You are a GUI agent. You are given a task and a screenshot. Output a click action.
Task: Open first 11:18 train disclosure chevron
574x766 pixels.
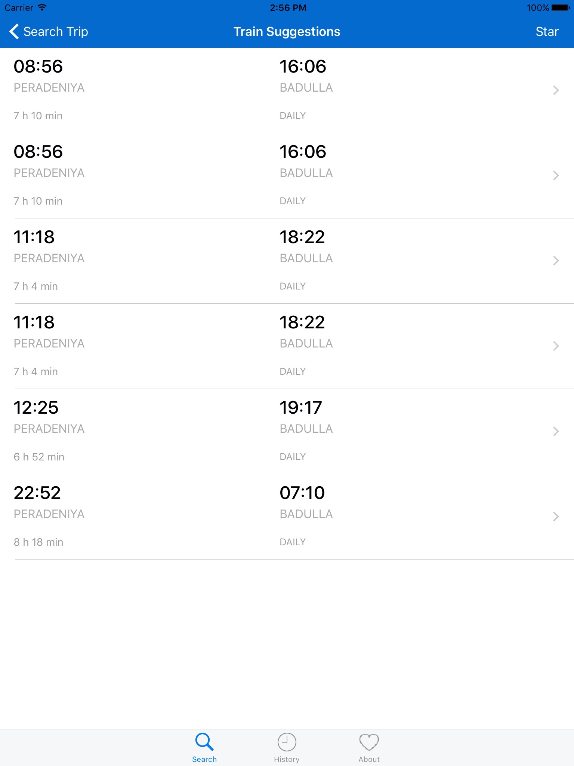[556, 261]
